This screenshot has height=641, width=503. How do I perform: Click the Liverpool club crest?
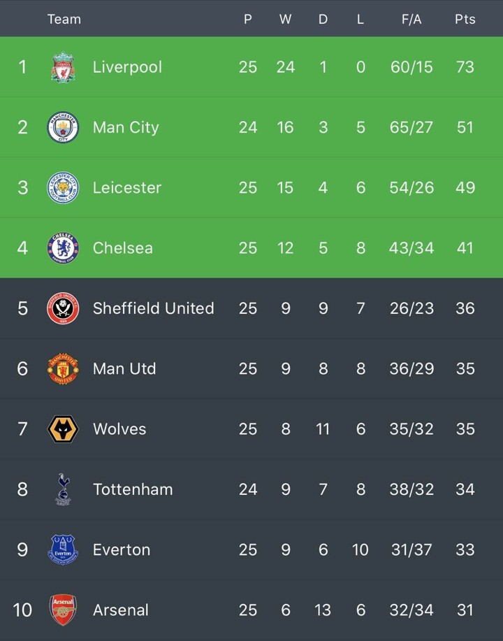(x=63, y=67)
